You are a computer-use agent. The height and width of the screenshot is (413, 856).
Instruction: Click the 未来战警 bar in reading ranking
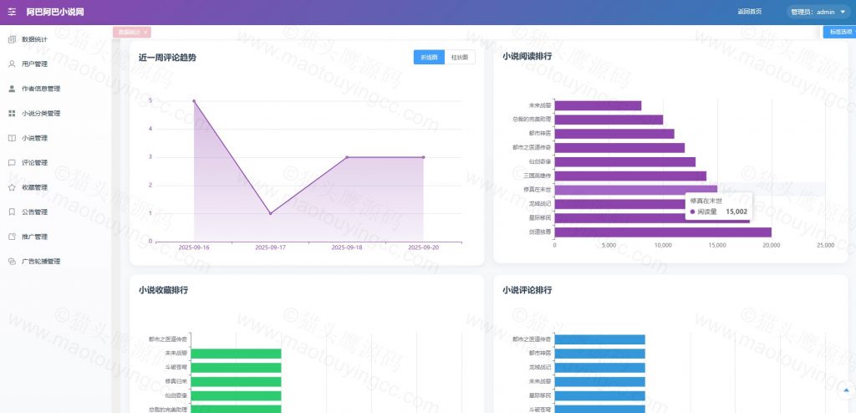(598, 105)
